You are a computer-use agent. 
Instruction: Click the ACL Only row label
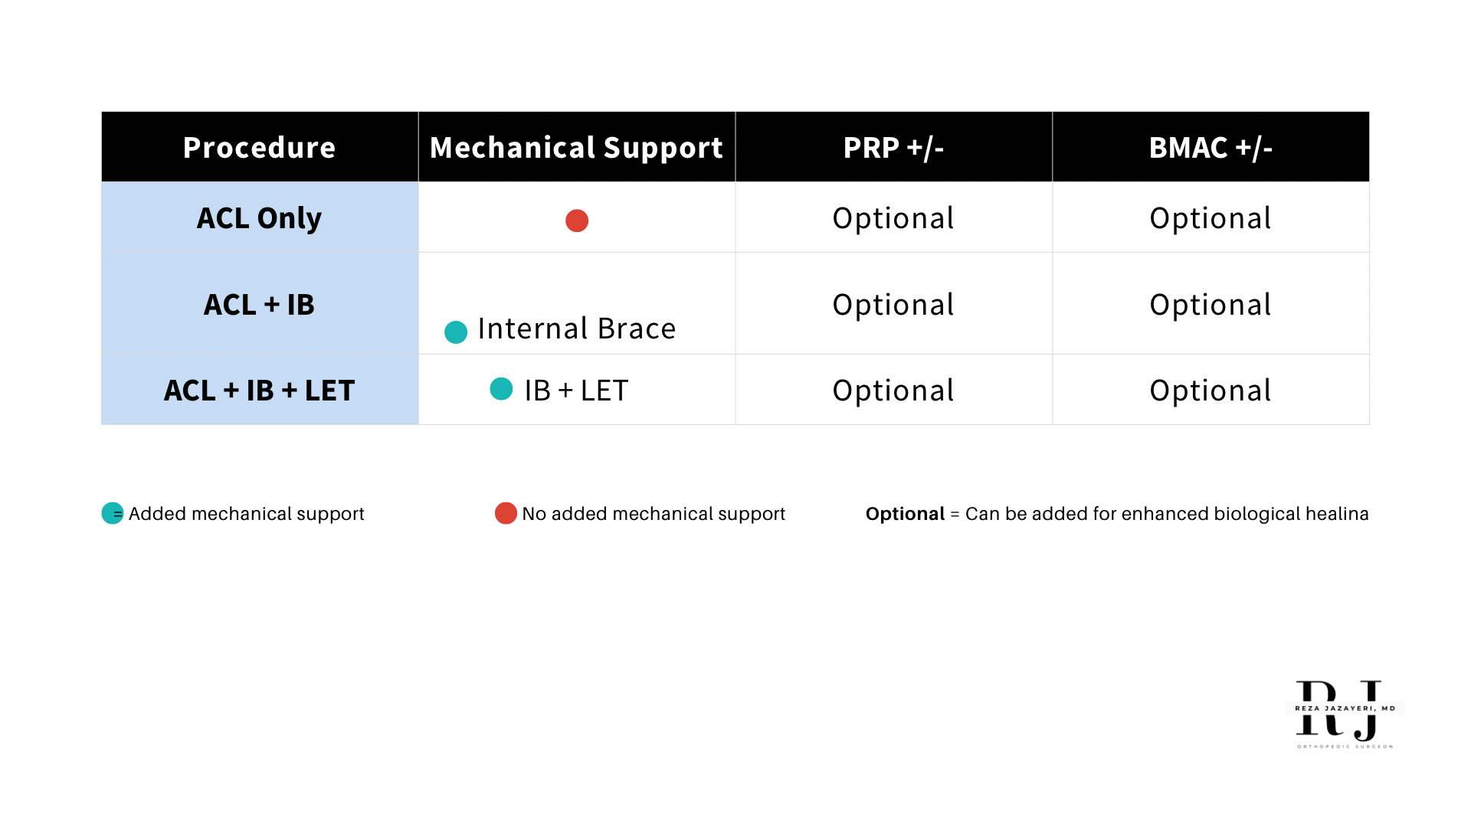tap(260, 218)
